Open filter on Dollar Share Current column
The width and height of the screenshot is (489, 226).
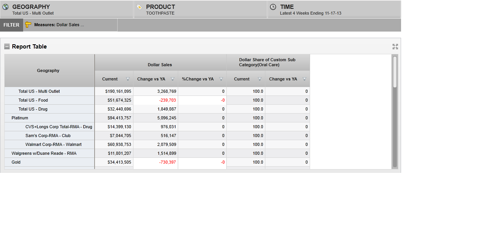click(x=260, y=79)
